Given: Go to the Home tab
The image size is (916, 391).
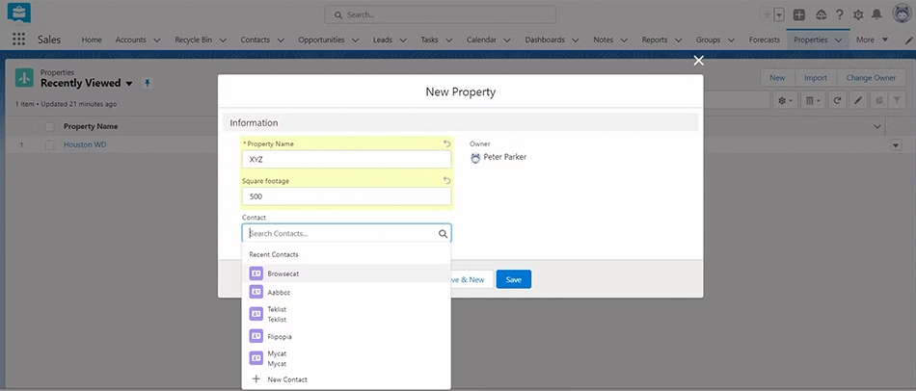Looking at the screenshot, I should [92, 39].
